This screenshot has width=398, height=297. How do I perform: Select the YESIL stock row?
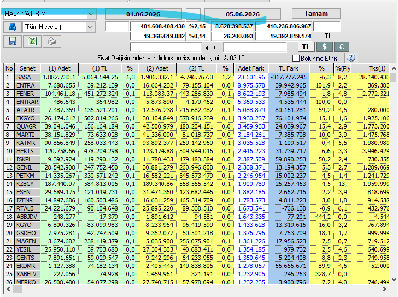[196, 249]
